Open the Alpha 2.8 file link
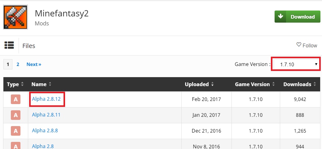Image resolution: width=322 pixels, height=149 pixels. pos(43,146)
